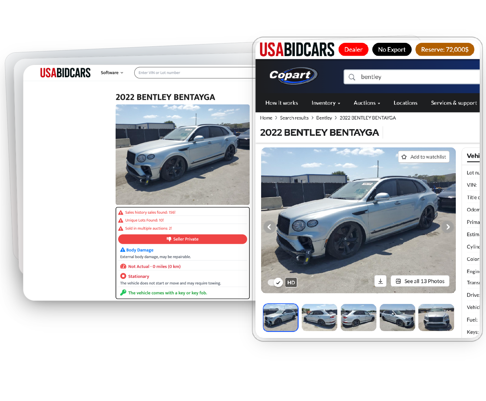Open the How it works menu item
The image size is (486, 401).
tap(282, 103)
